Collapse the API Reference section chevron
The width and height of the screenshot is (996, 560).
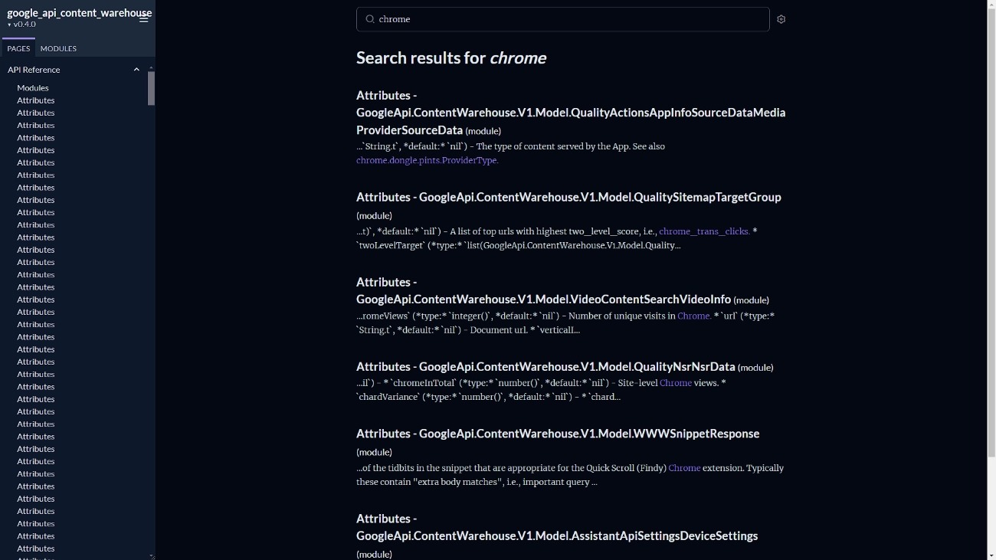(136, 70)
